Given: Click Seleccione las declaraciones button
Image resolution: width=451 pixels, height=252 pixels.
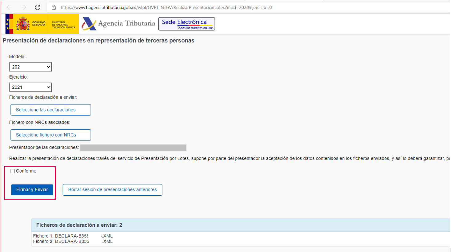Looking at the screenshot, I should (x=51, y=110).
